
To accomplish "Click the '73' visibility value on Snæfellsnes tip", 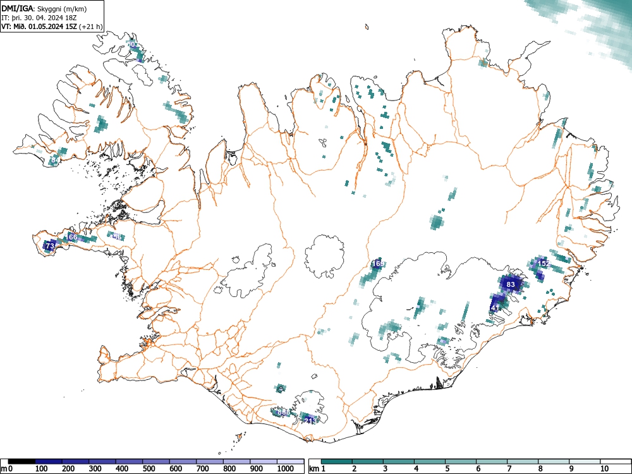I will (50, 245).
